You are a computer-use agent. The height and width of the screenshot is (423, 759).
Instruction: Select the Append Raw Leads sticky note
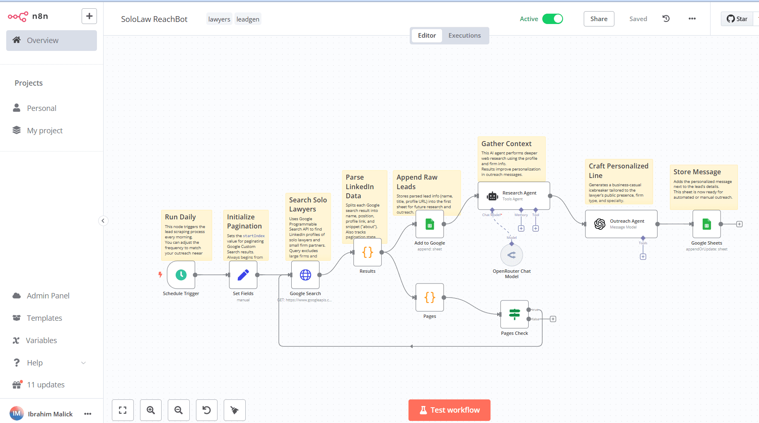point(427,193)
